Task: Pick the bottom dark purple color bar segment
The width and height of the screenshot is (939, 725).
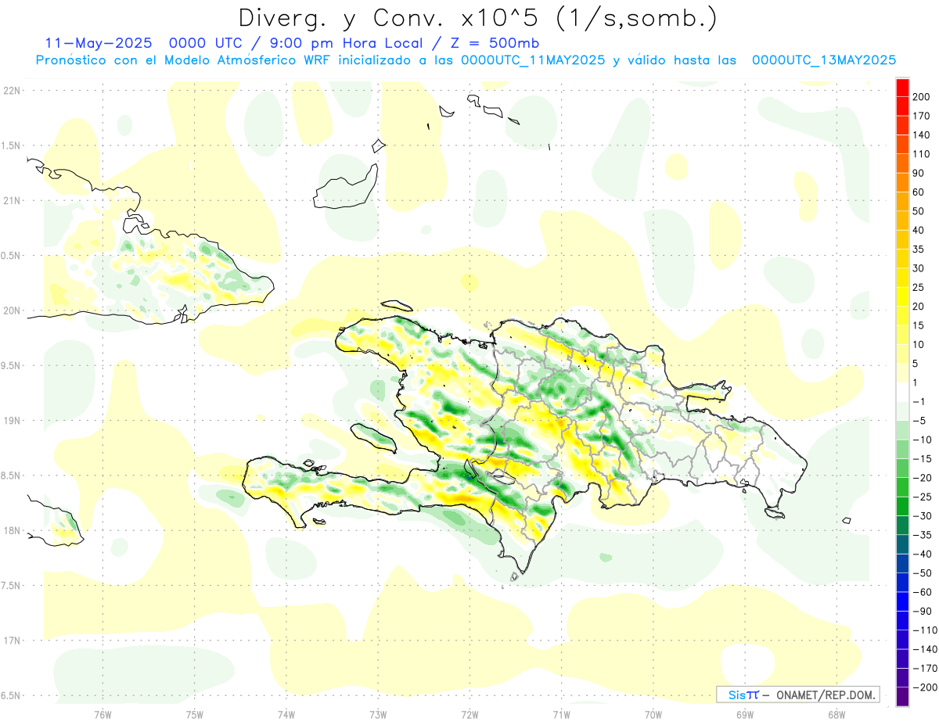Action: [903, 697]
